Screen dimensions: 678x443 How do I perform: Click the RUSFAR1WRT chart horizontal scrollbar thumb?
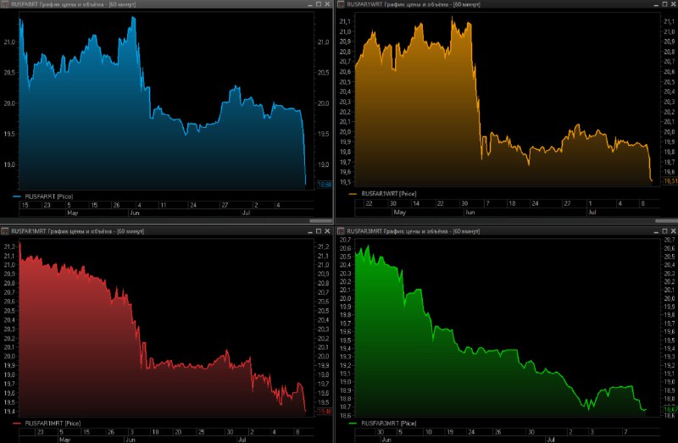click(666, 221)
